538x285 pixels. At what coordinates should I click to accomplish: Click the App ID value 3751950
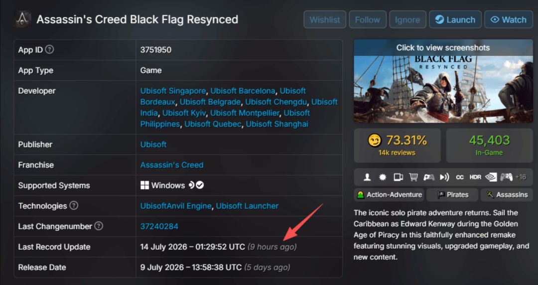156,50
